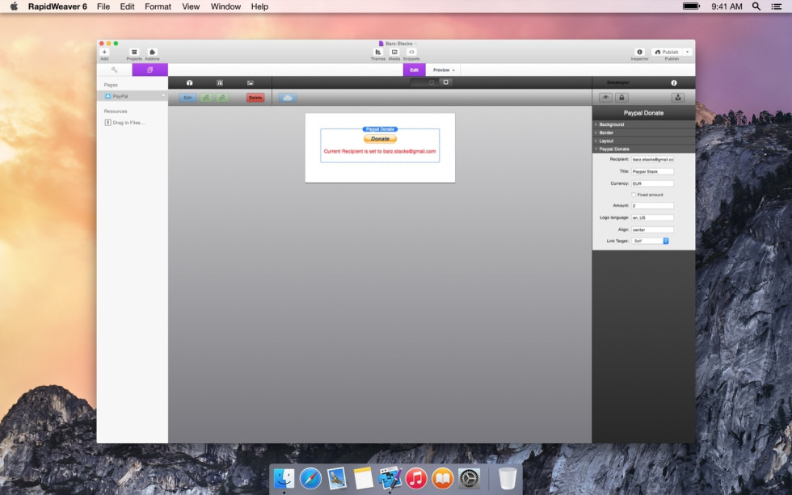This screenshot has width=792, height=495.
Task: Open System Preferences from the Dock
Action: click(469, 478)
